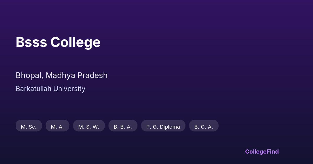Click the word "Bhopal" in the location line
The image size is (313, 164).
[29, 75]
